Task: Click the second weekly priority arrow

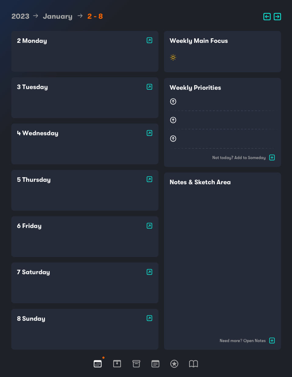Action: pyautogui.click(x=173, y=120)
